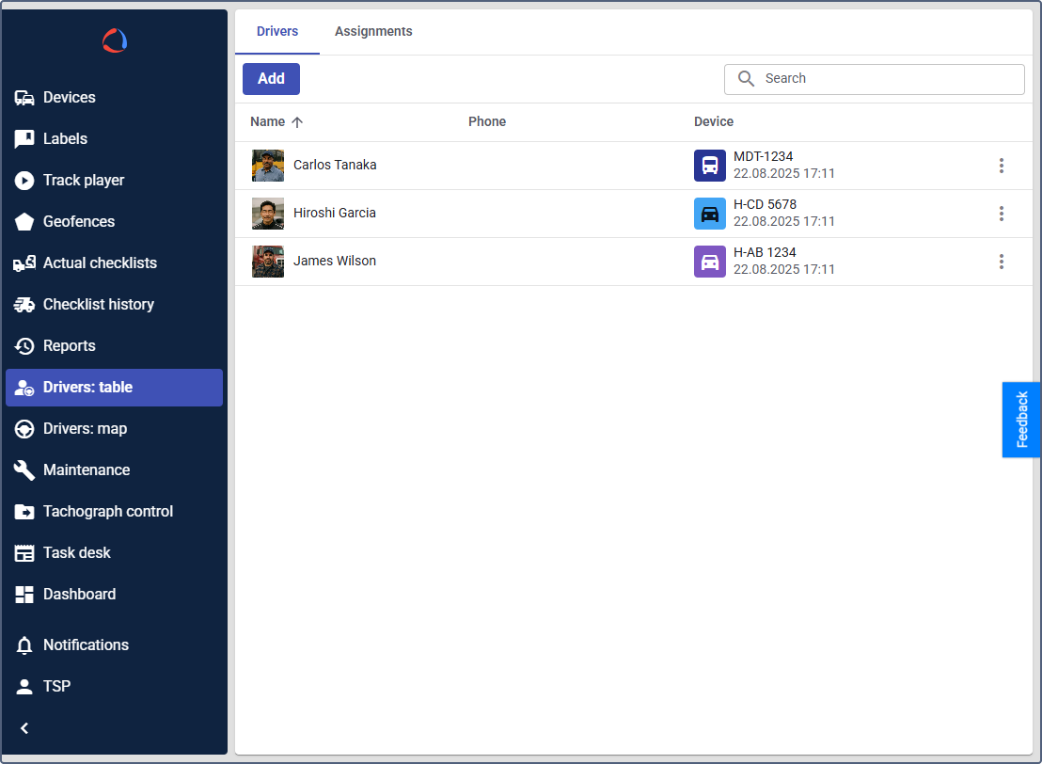Click the H-CD 5678 car device icon

[710, 214]
